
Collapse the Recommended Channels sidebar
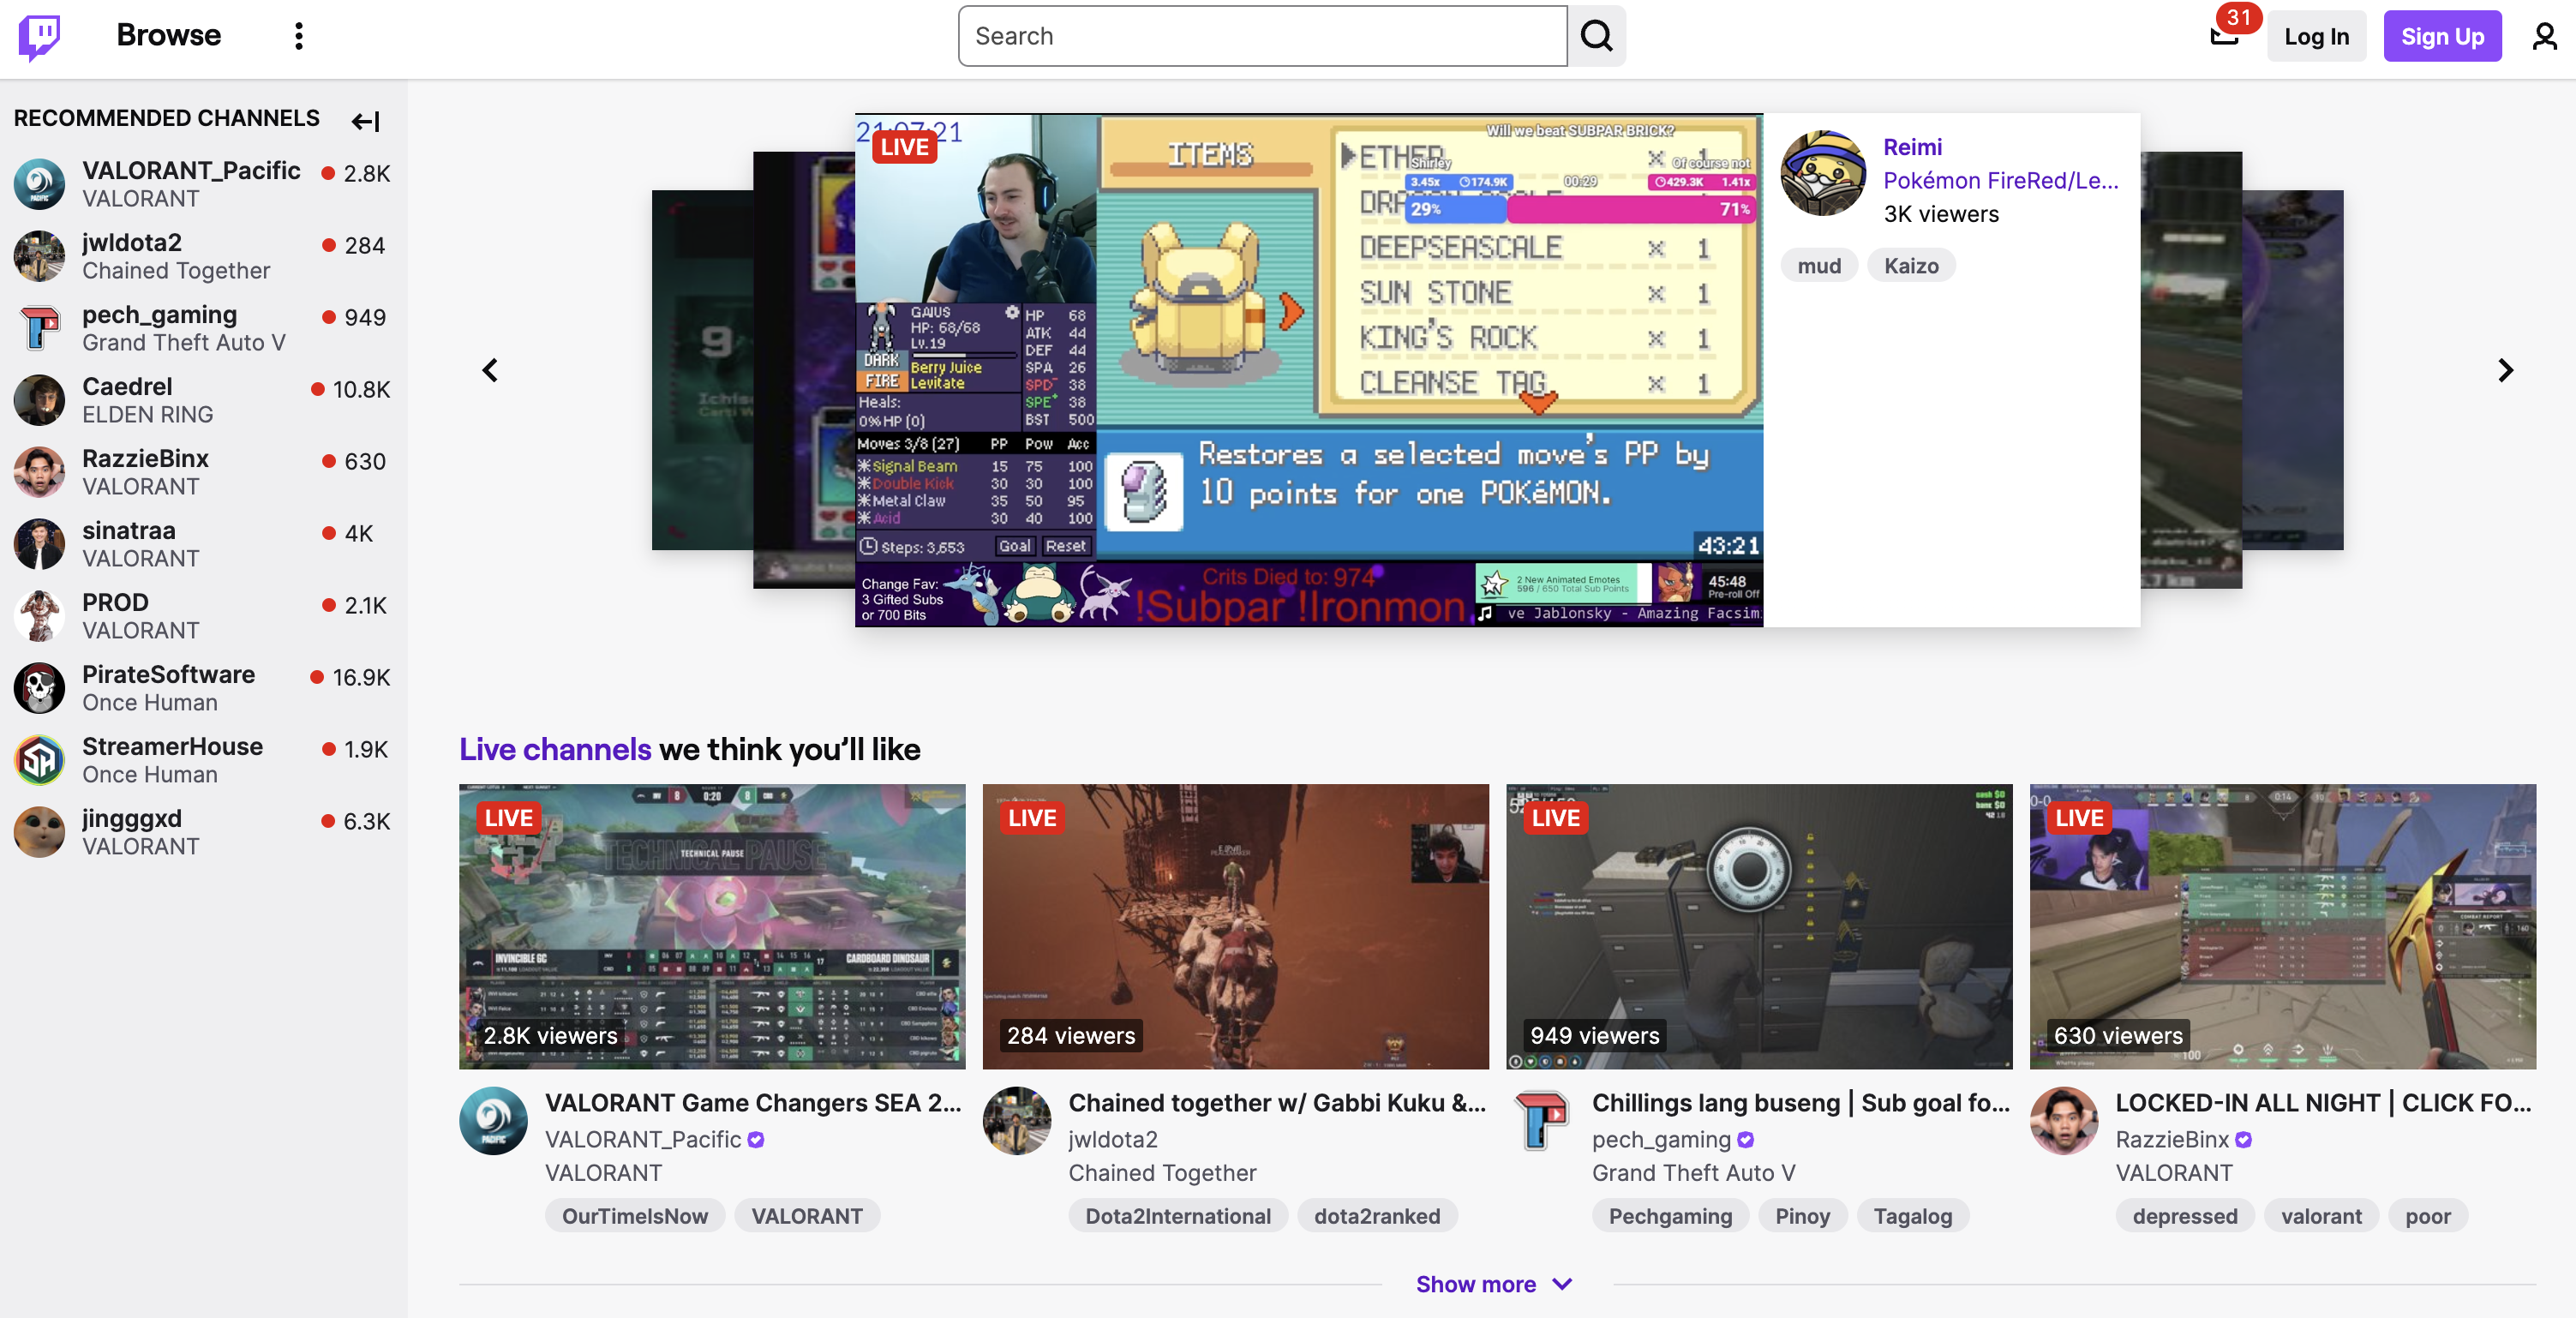coord(365,121)
